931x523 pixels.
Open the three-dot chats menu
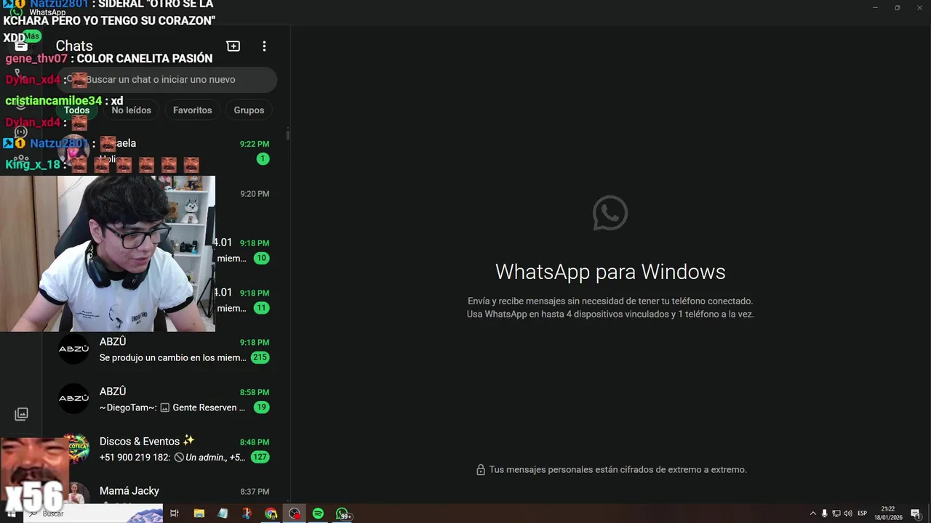264,46
